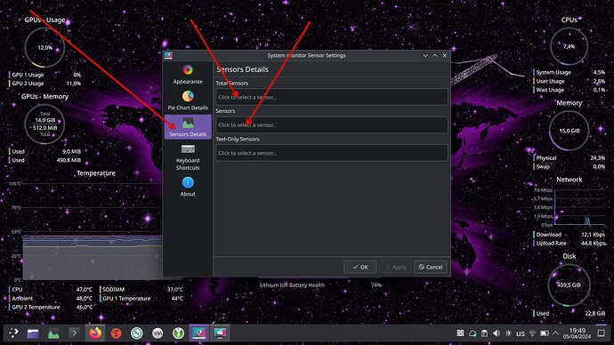
Task: Click the Disk pie showing 459,5 GiB
Action: pos(569,285)
